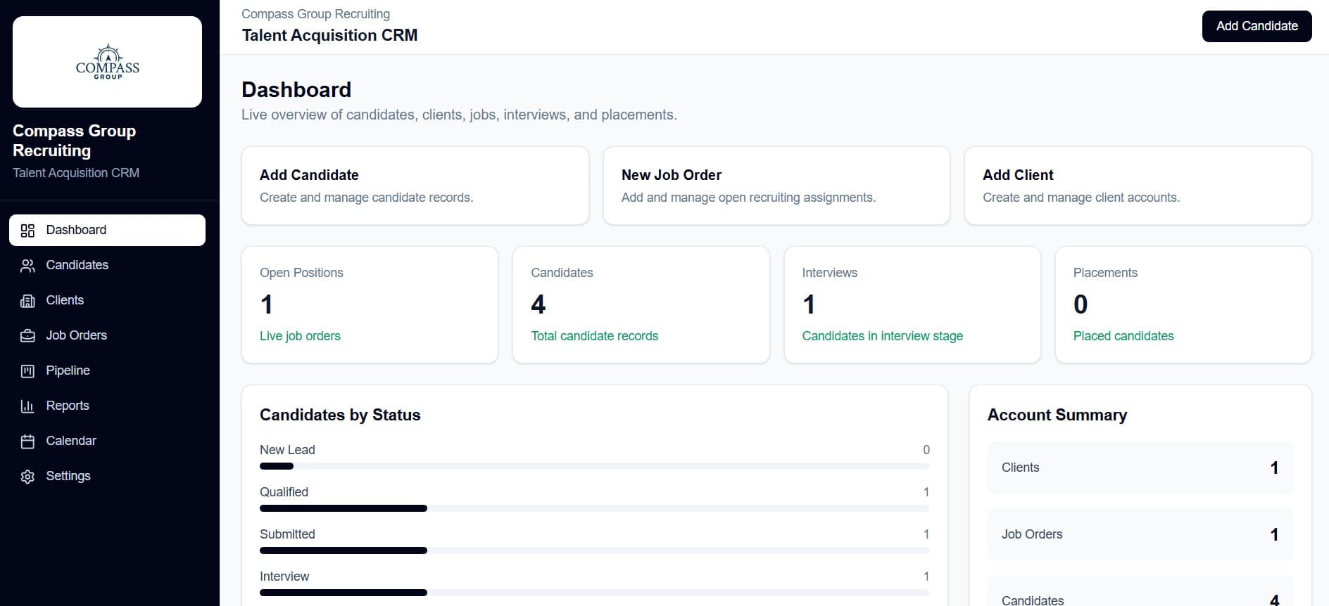Click the 'Interview' status label
Image resolution: width=1329 pixels, height=606 pixels.
(x=284, y=576)
